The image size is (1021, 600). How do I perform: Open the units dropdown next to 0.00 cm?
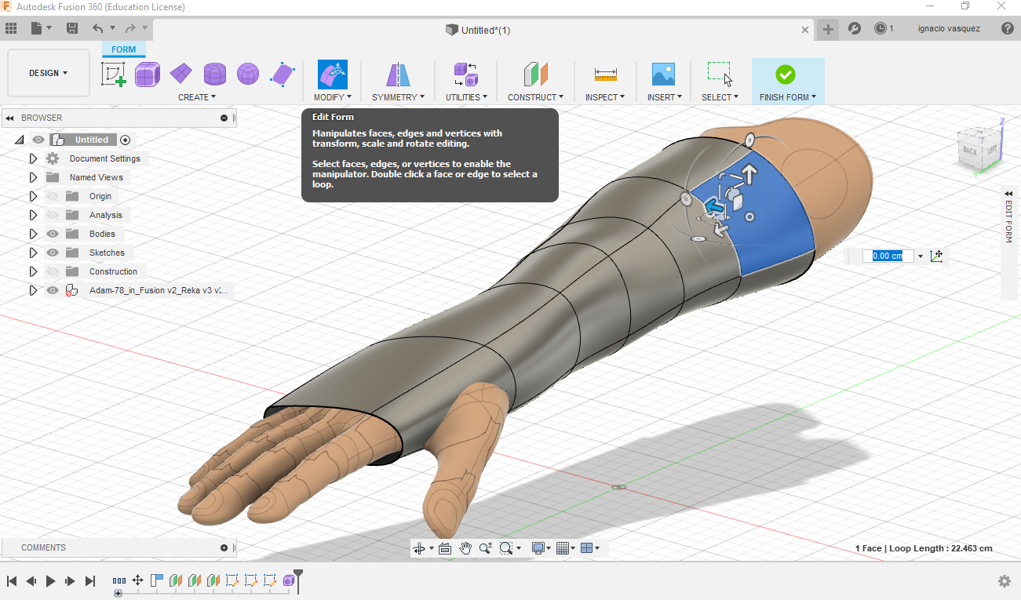[920, 256]
